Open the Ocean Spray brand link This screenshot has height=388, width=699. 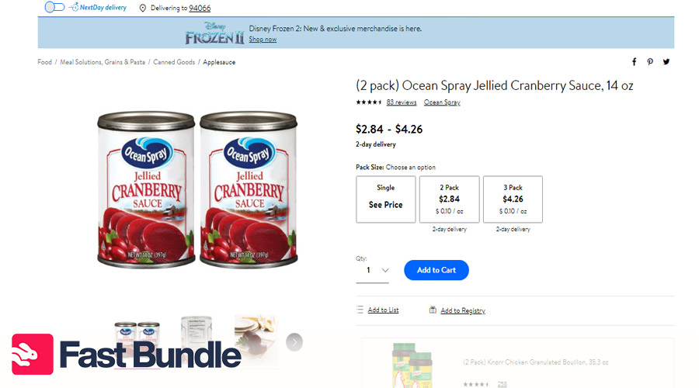pyautogui.click(x=442, y=102)
